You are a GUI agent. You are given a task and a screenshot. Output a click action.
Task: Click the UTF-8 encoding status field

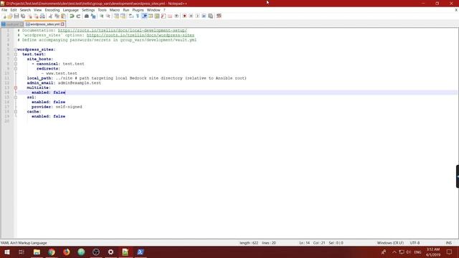pyautogui.click(x=415, y=243)
